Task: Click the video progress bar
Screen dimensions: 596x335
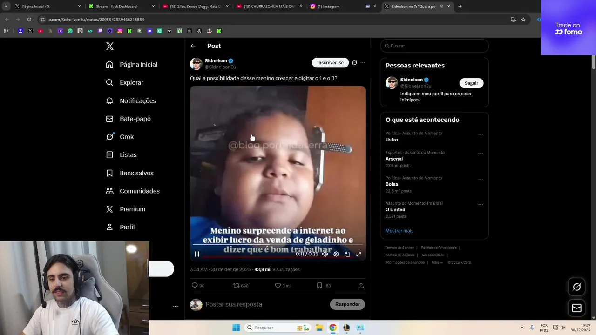Action: pos(278,245)
